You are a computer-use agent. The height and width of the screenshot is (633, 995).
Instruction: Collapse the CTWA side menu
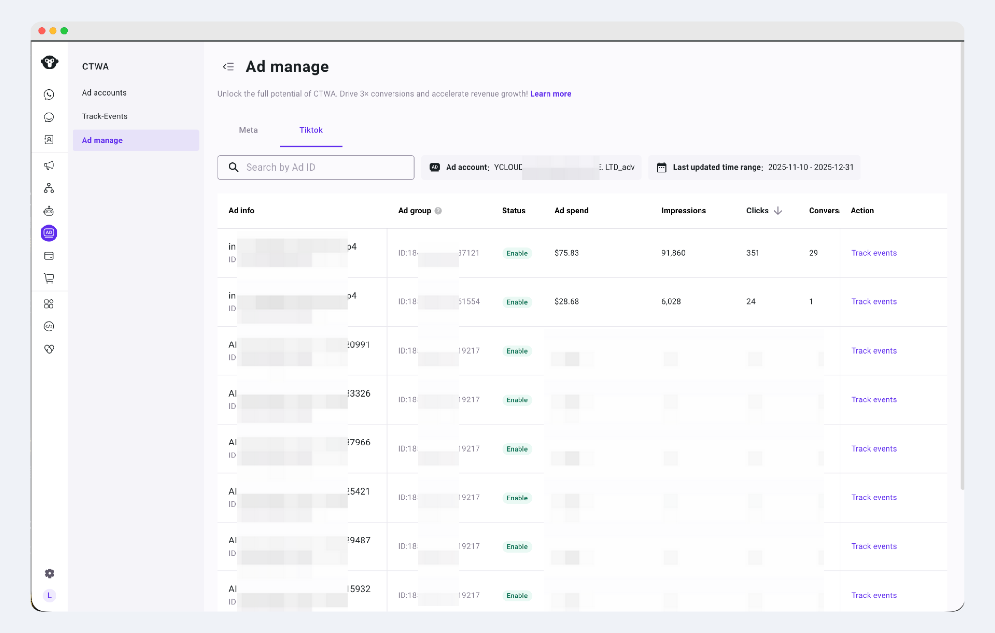pyautogui.click(x=228, y=66)
